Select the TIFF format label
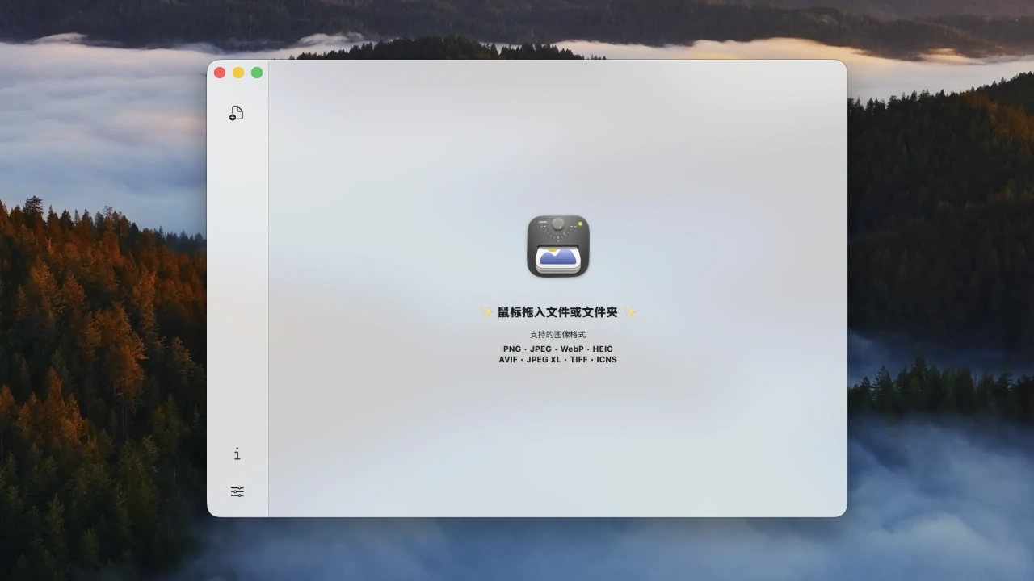 coord(578,360)
